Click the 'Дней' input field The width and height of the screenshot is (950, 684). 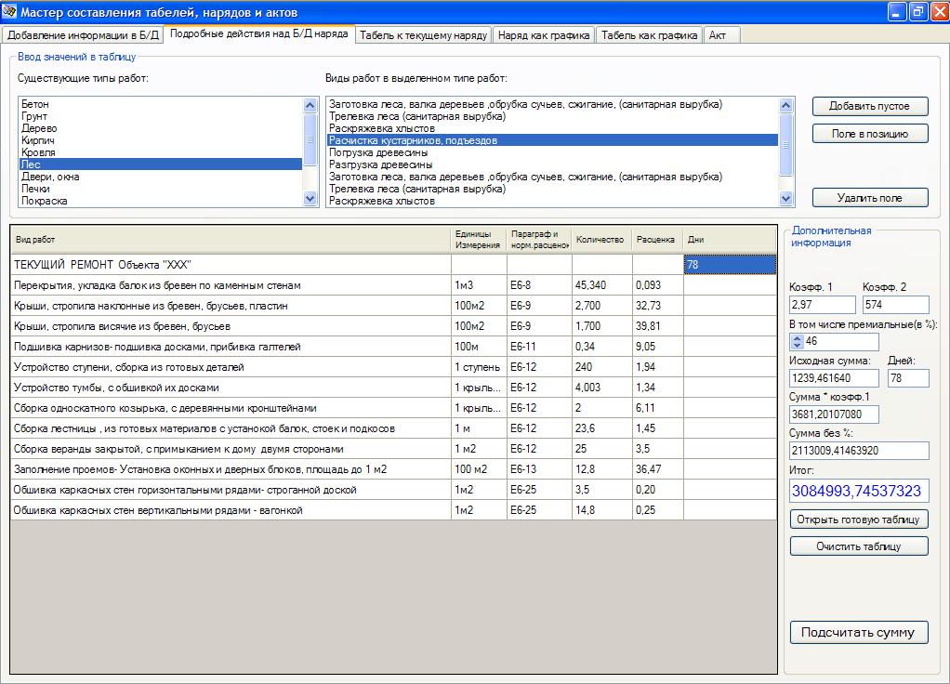tap(907, 378)
